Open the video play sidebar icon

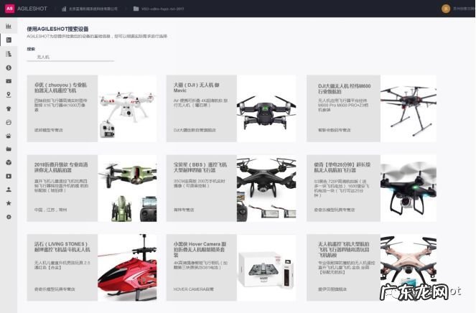(9, 176)
